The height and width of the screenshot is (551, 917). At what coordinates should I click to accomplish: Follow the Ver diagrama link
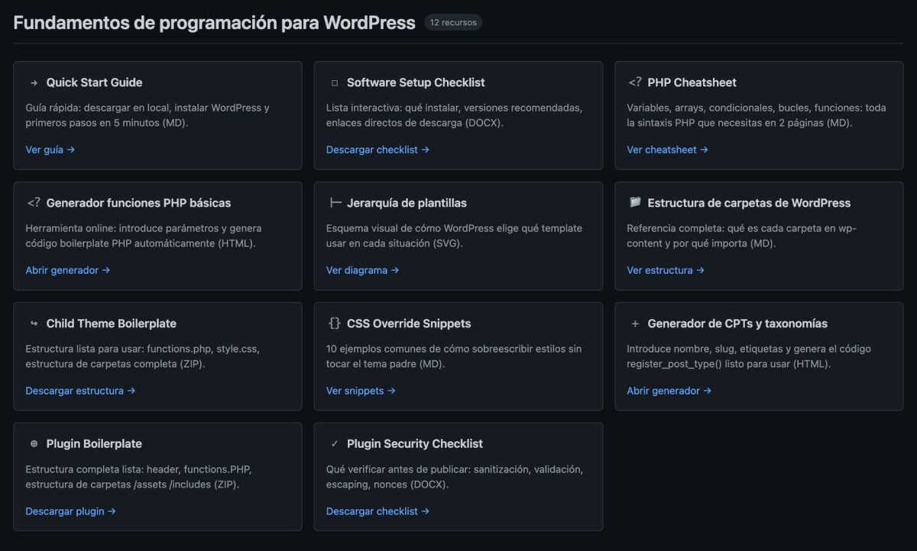[362, 269]
